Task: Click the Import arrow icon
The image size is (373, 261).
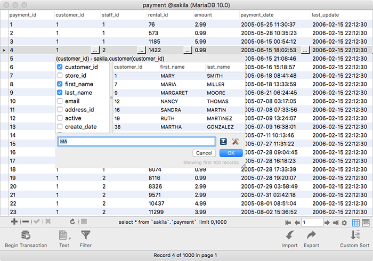Action: tap(290, 235)
